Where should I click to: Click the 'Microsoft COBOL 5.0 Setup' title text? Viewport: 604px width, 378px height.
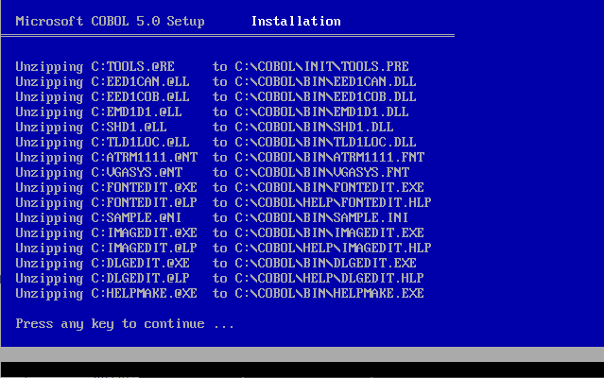click(x=110, y=21)
